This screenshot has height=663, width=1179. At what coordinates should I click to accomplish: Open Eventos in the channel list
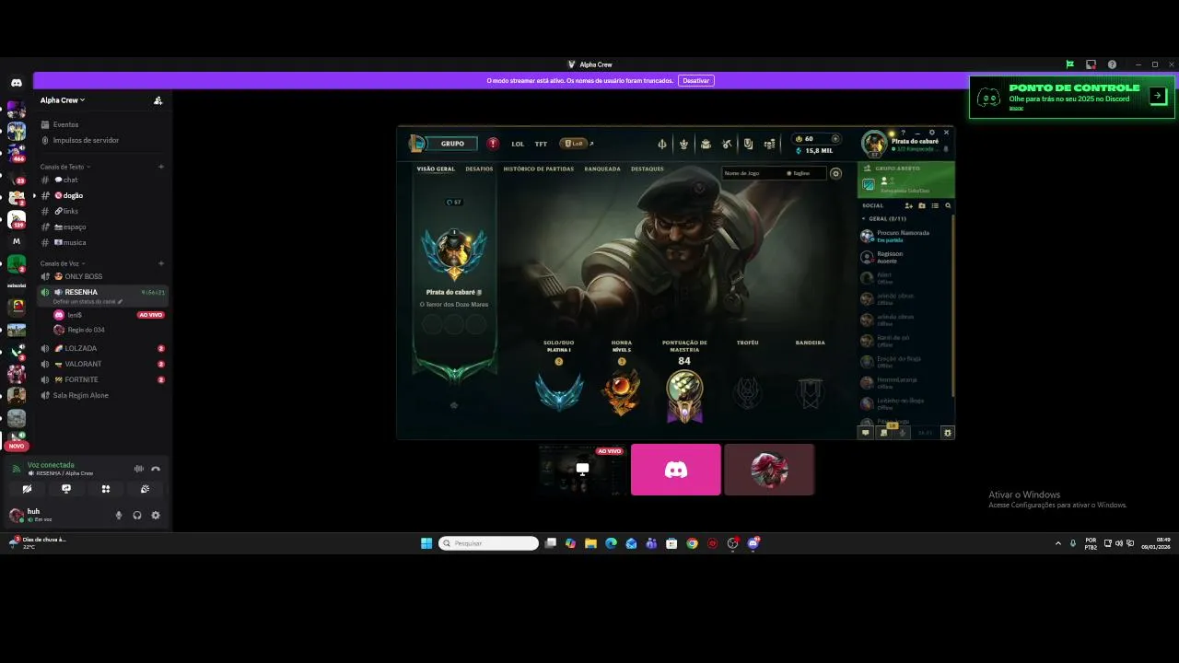[65, 124]
